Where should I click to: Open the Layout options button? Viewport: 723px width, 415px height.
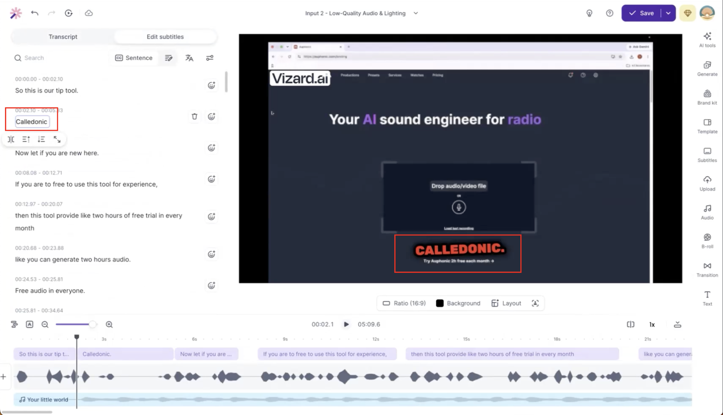click(x=506, y=303)
